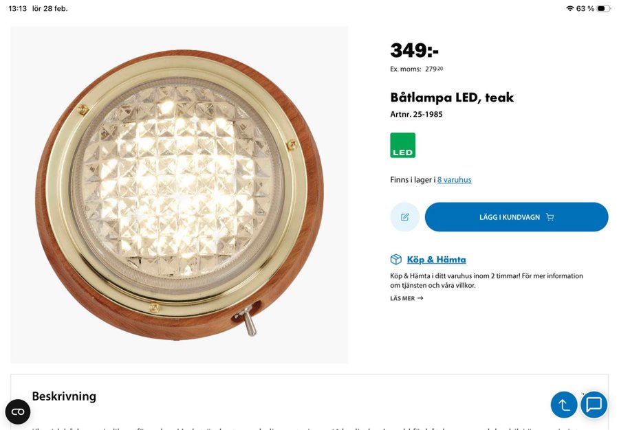Select the Artnr. 25-1985 text

click(416, 115)
